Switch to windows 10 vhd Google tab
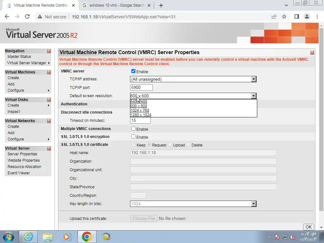This screenshot has width=324, height=243. click(116, 5)
